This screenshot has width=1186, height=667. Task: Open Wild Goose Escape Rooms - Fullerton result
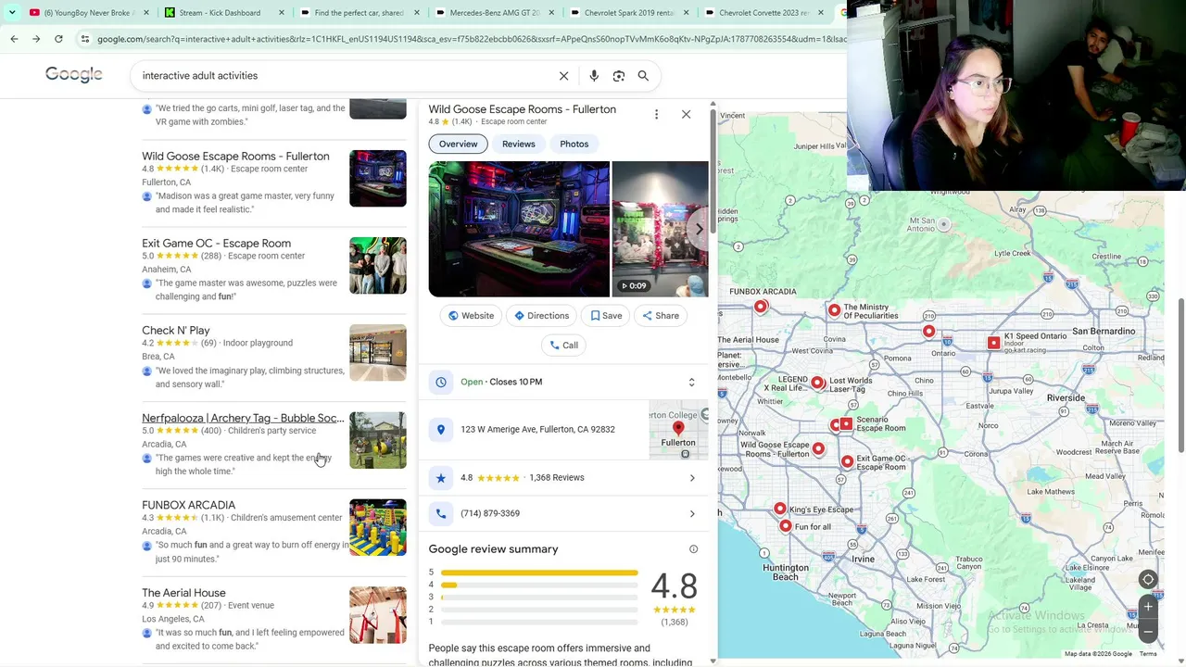point(235,157)
